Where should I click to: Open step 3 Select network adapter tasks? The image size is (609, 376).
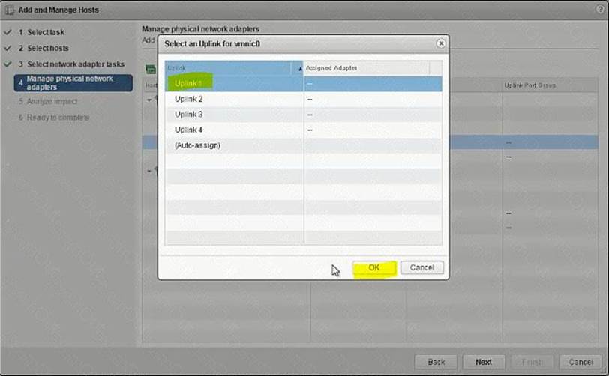[x=75, y=64]
